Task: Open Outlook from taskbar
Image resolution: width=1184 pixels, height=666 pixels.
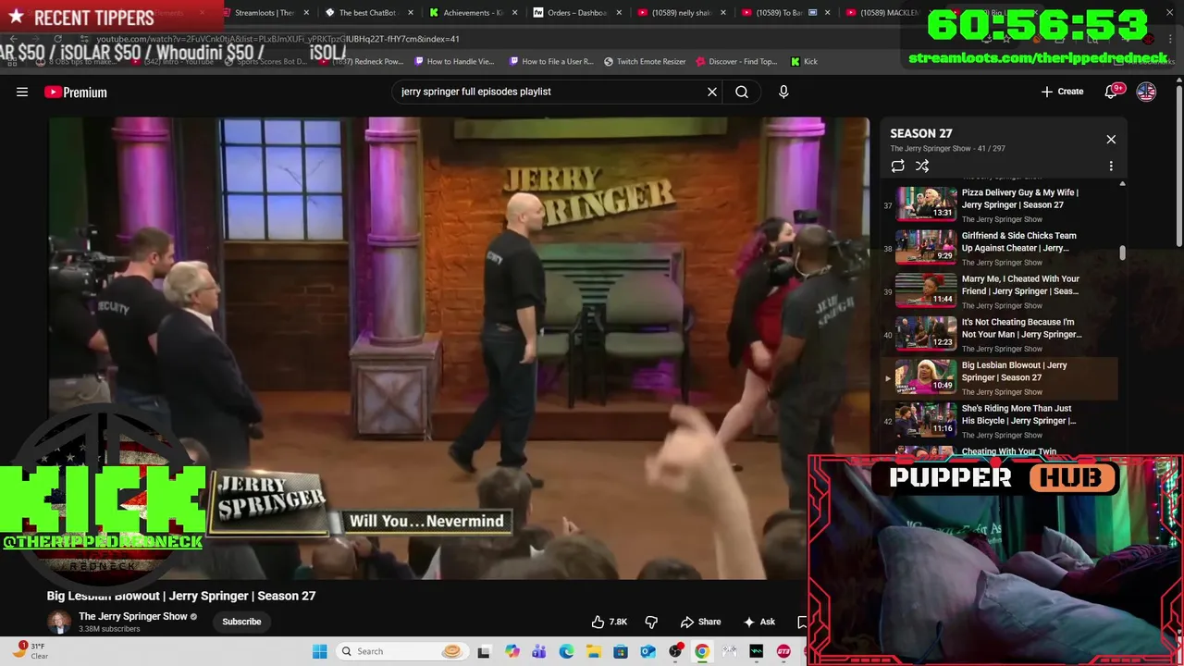Action: pos(647,651)
